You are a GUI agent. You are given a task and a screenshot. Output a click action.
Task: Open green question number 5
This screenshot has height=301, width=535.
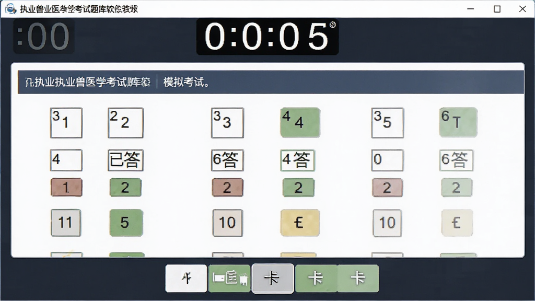(x=126, y=223)
